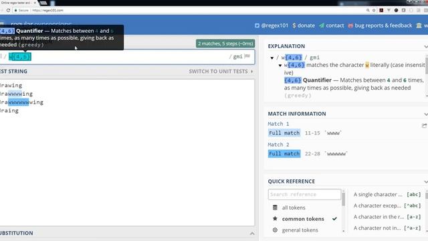Collapse the top-level regex tree node in Explanation
Image resolution: width=428 pixels, height=241 pixels.
tap(272, 58)
